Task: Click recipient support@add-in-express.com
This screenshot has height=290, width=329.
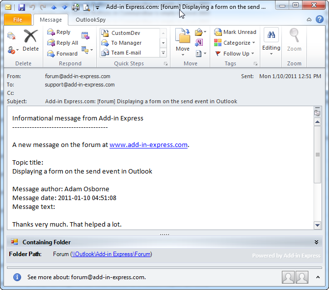Action: coord(80,85)
